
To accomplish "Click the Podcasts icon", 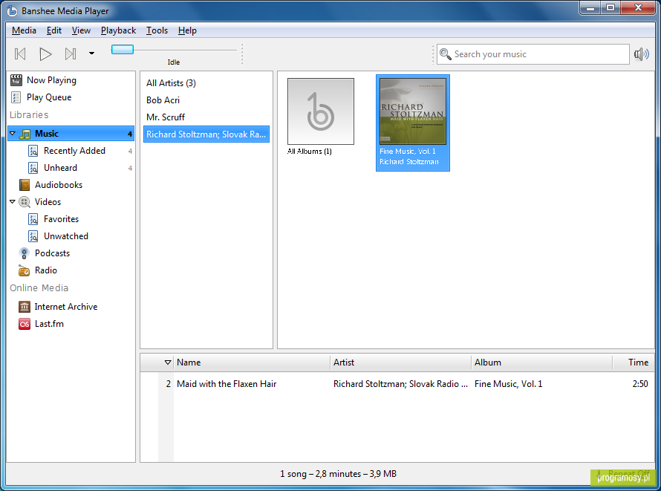I will pyautogui.click(x=24, y=253).
